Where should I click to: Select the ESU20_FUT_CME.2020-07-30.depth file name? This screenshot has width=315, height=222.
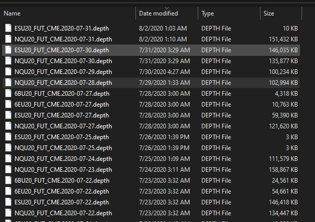click(62, 50)
